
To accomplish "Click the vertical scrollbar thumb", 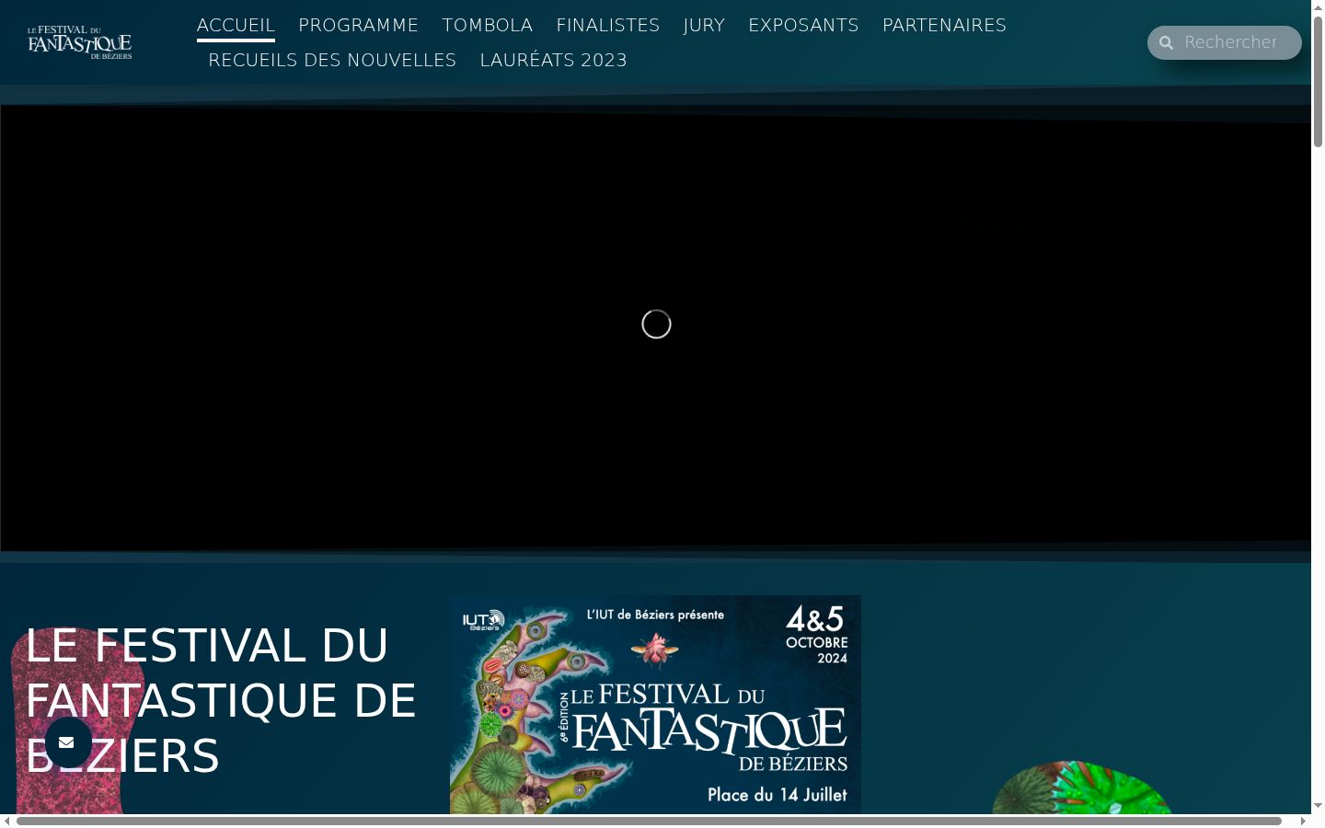I will 1318,82.
